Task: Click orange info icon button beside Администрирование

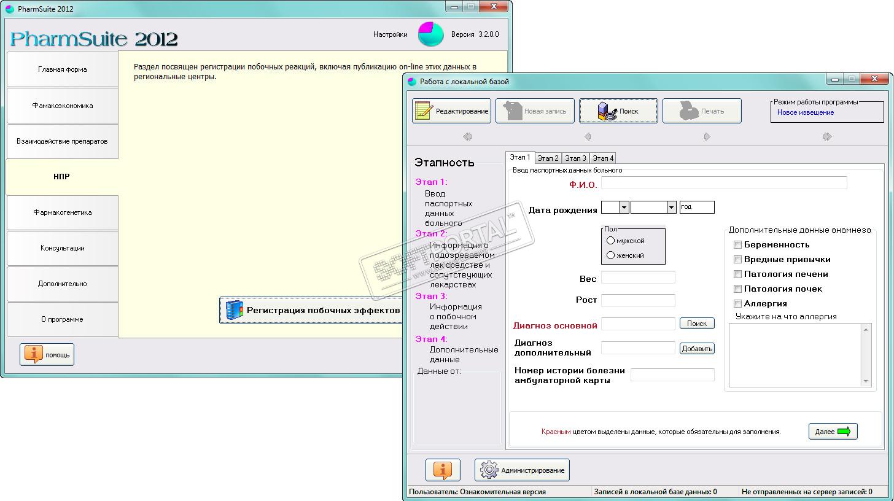Action: (443, 470)
